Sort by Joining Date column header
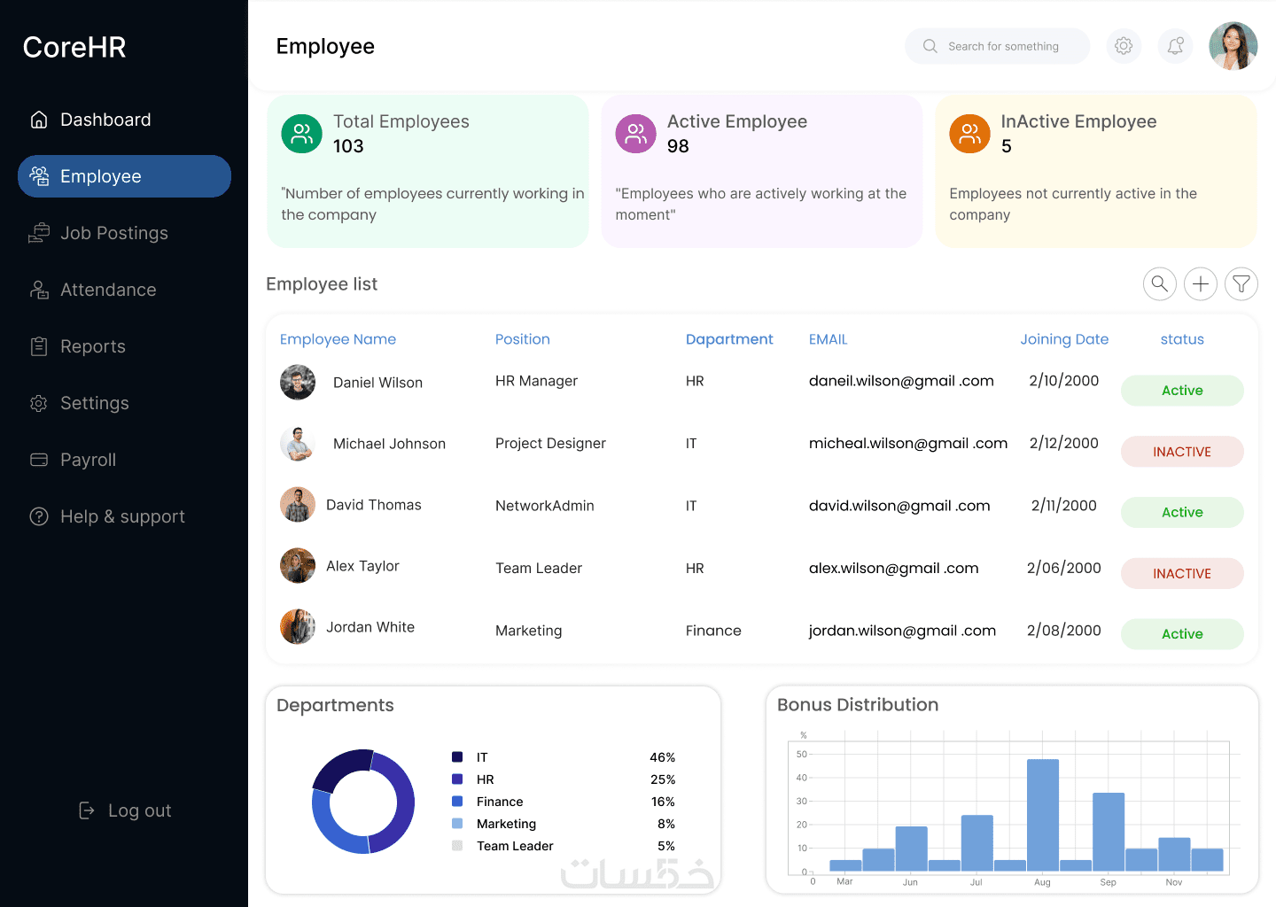Image resolution: width=1276 pixels, height=907 pixels. point(1064,339)
